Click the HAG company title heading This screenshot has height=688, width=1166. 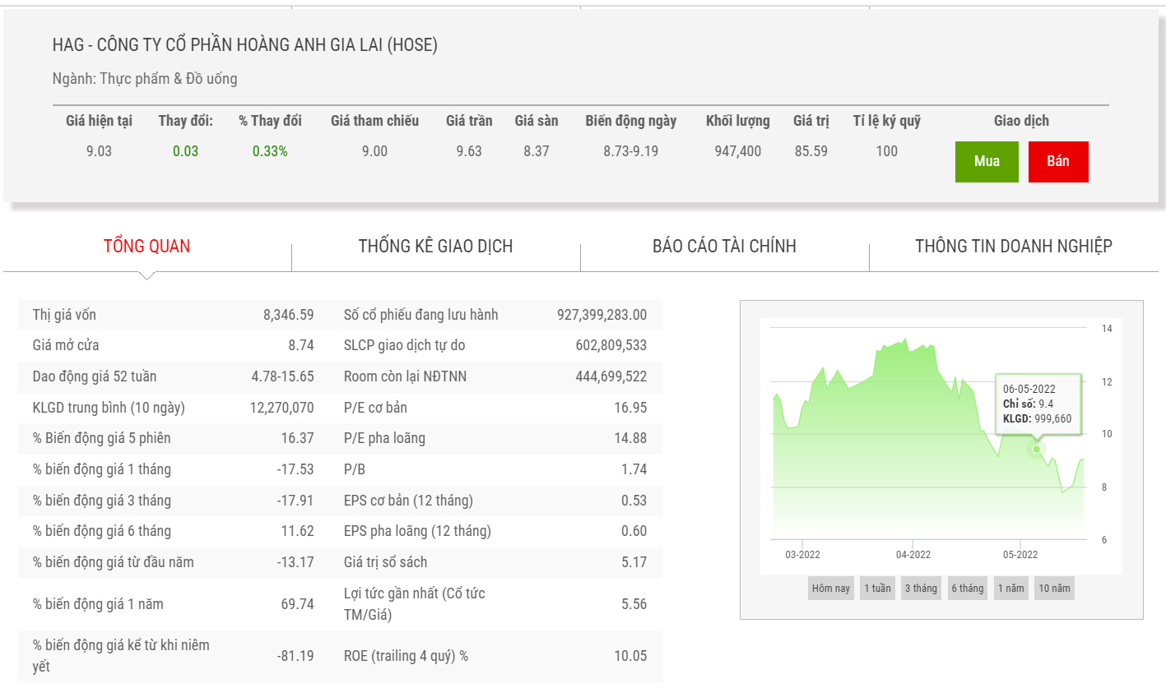coord(244,45)
